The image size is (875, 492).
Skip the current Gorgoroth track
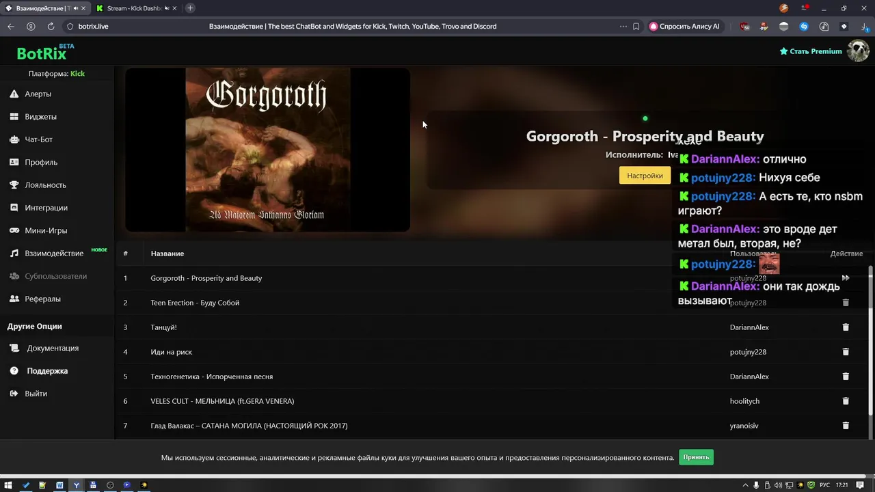point(846,278)
